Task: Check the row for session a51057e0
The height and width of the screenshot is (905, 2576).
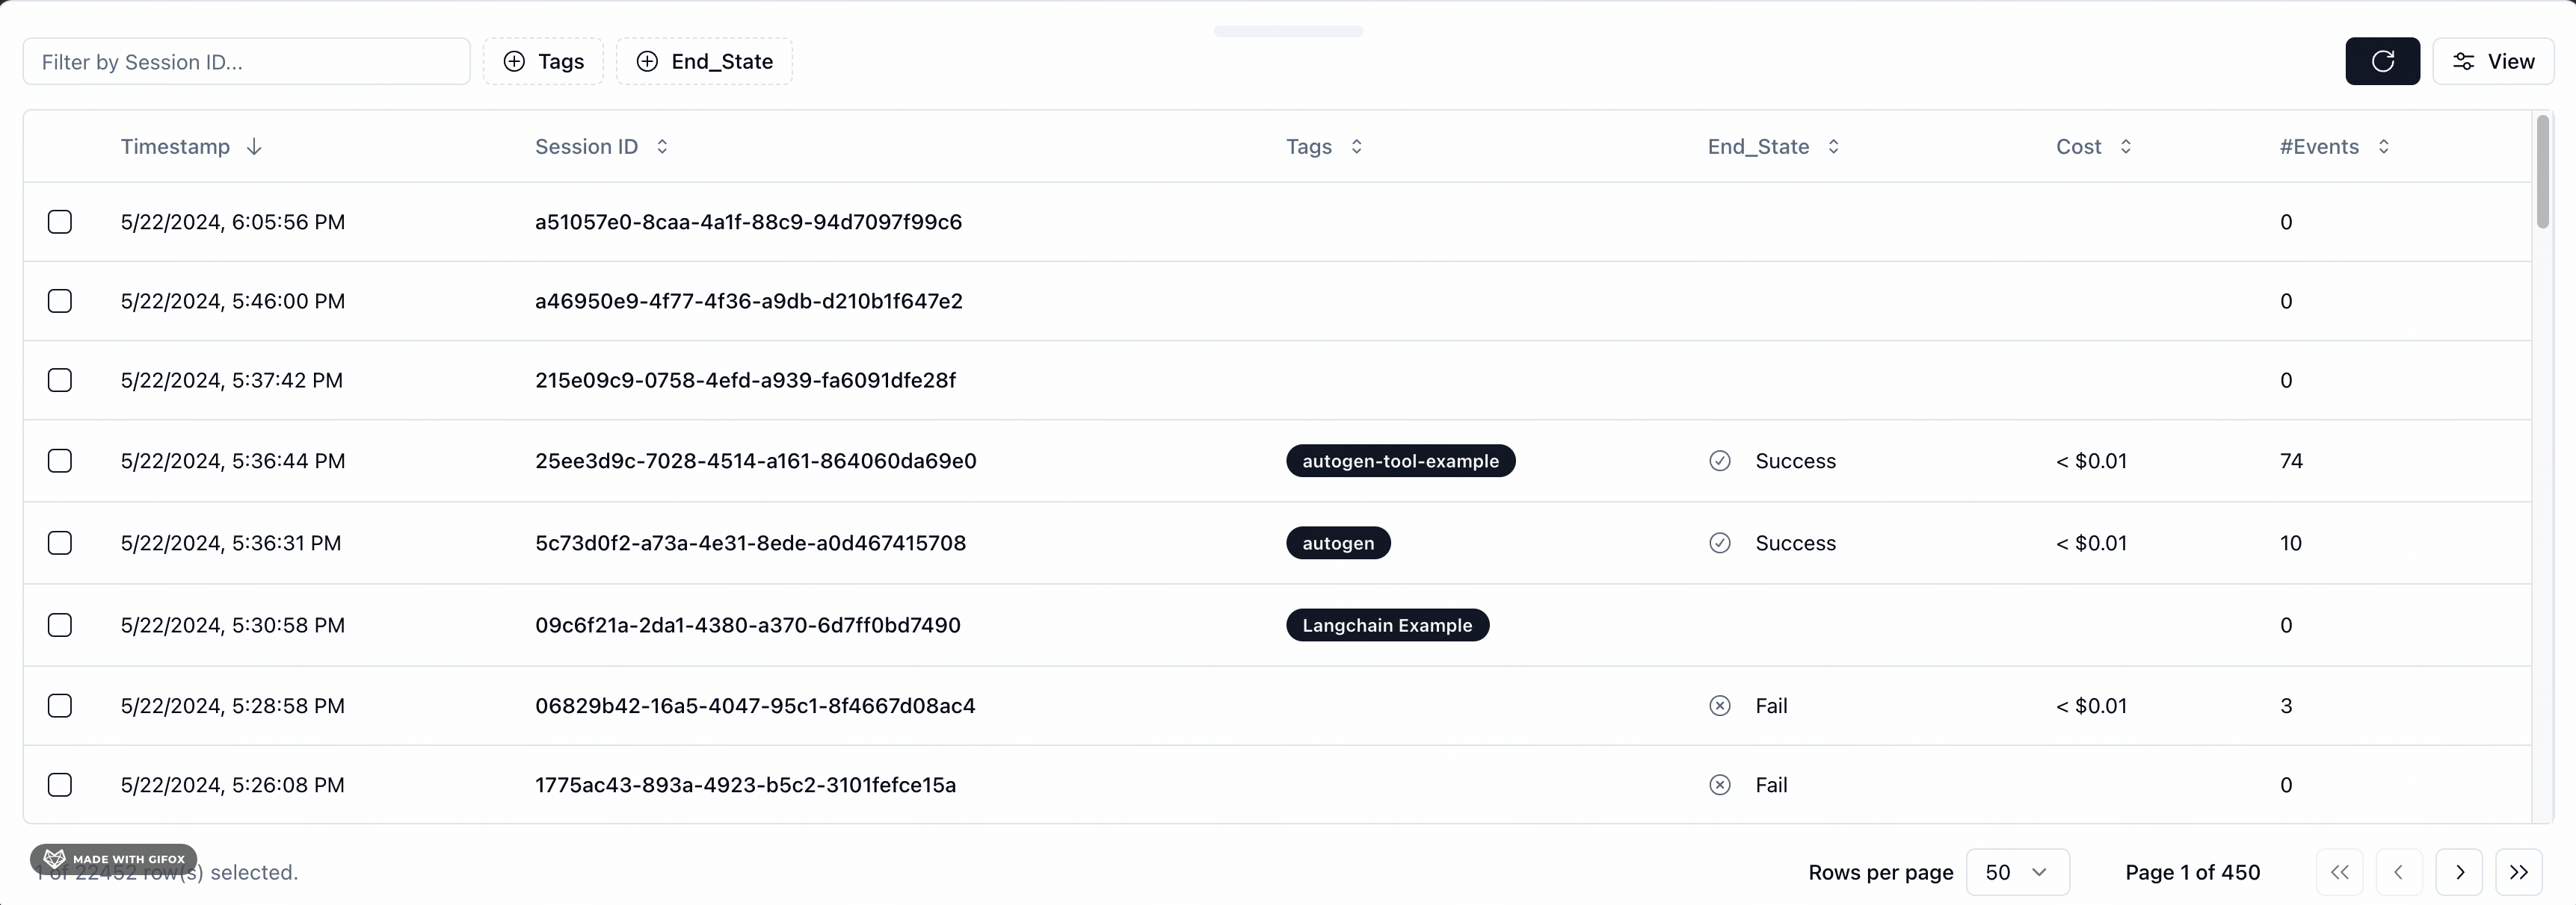Action: click(x=60, y=222)
